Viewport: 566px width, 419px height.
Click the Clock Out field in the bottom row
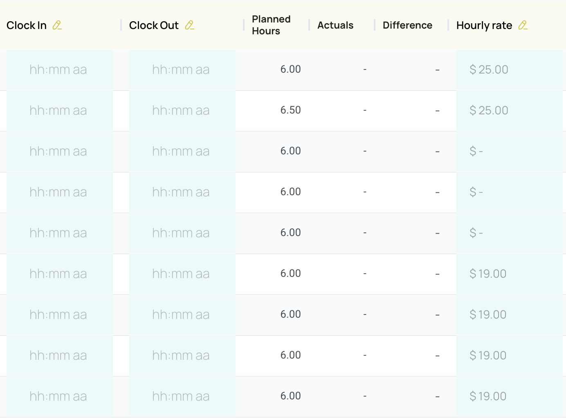click(x=182, y=397)
